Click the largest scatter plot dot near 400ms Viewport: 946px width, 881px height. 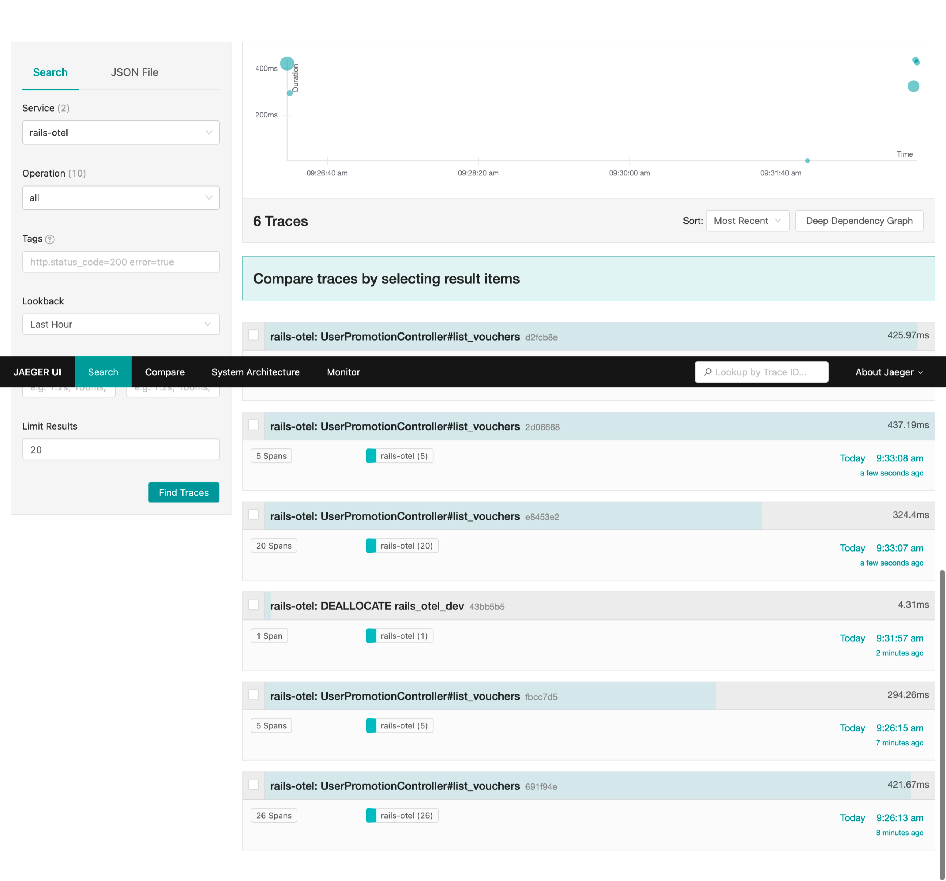[287, 63]
